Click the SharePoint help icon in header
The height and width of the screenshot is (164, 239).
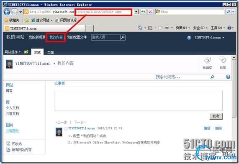tap(189, 38)
